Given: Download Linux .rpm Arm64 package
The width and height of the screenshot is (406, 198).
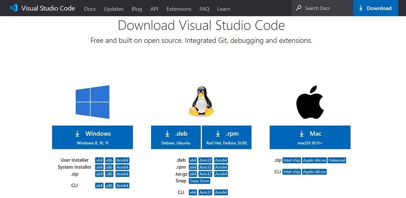Looking at the screenshot, I should pos(221,167).
